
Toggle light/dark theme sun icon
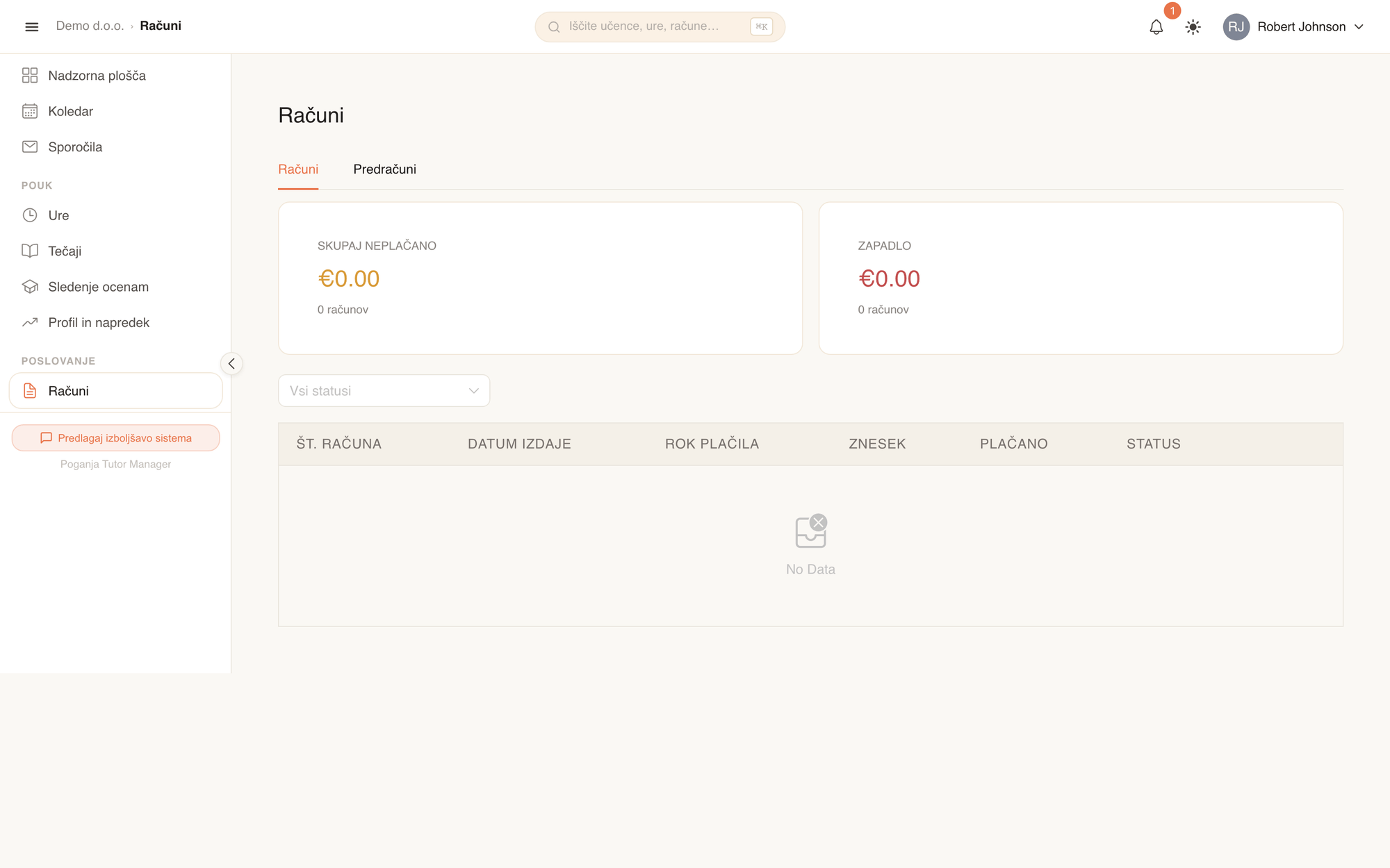click(x=1193, y=27)
